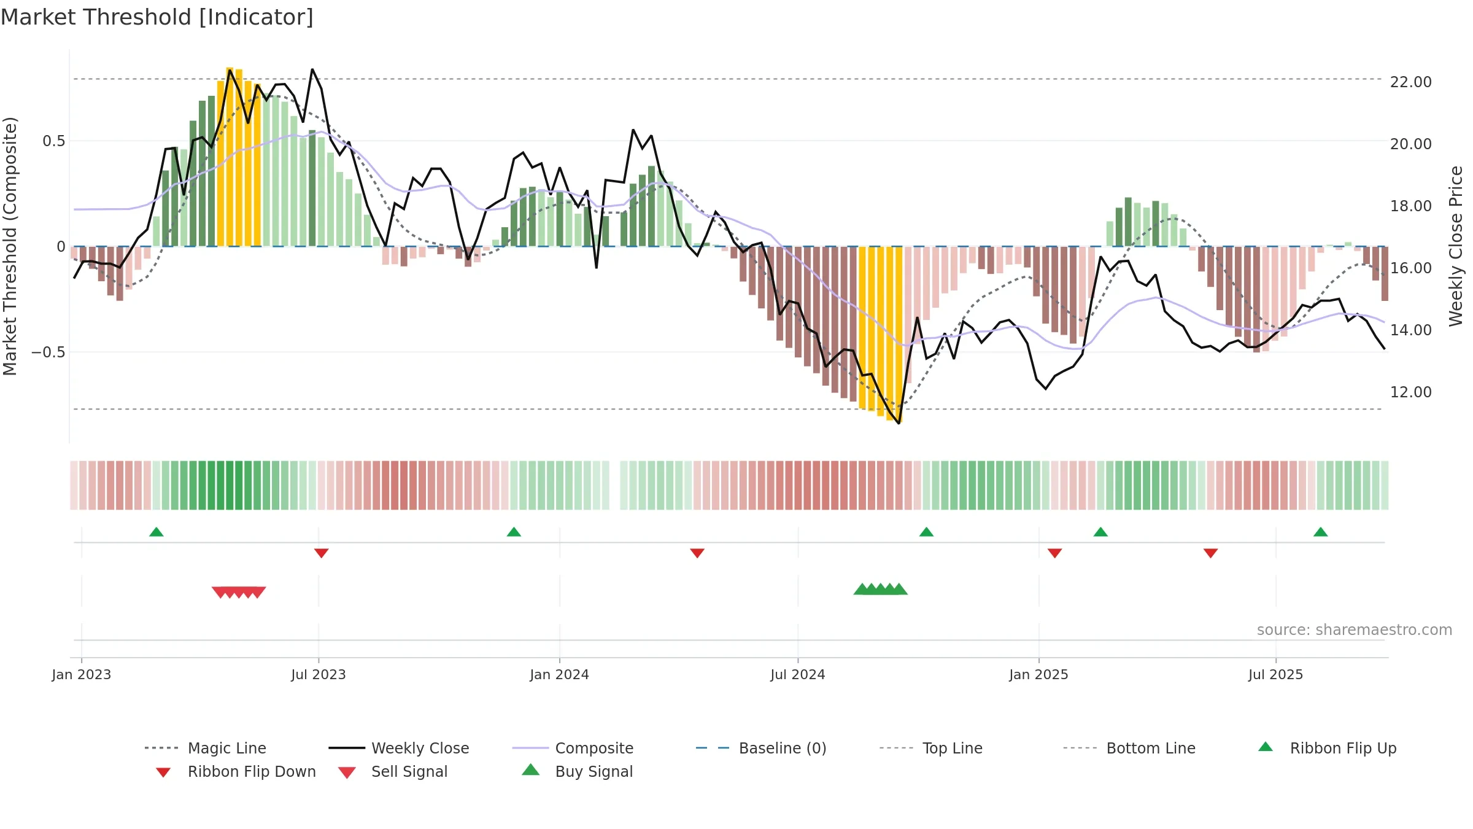Click first Ribbon Flip Up marker near Mar 2023
1473x829 pixels.
coord(157,532)
